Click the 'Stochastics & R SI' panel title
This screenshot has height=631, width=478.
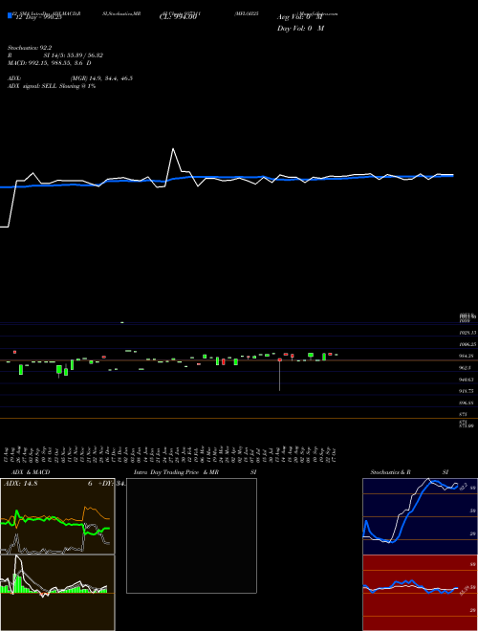[409, 472]
